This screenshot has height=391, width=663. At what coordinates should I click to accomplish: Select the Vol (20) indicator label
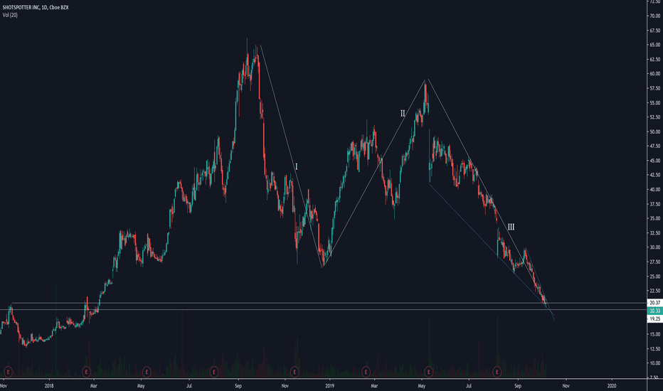(x=10, y=15)
